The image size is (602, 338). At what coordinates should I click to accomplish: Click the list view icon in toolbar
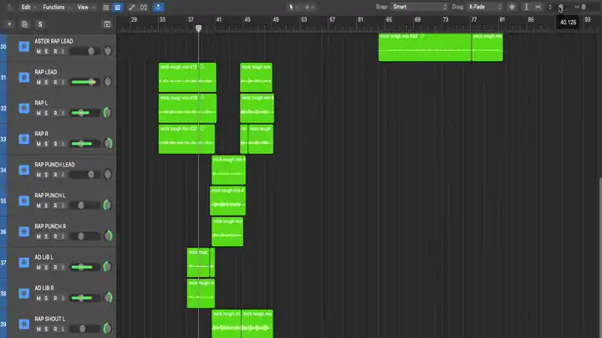106,8
